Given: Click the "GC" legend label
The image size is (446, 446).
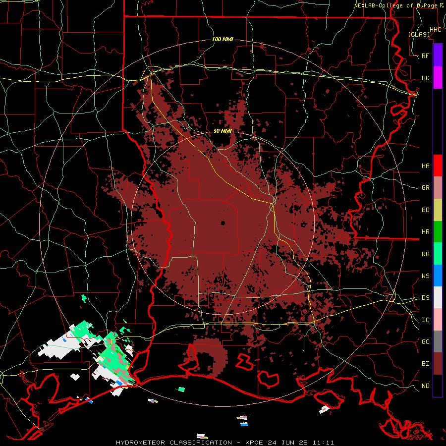Looking at the screenshot, I should [425, 342].
